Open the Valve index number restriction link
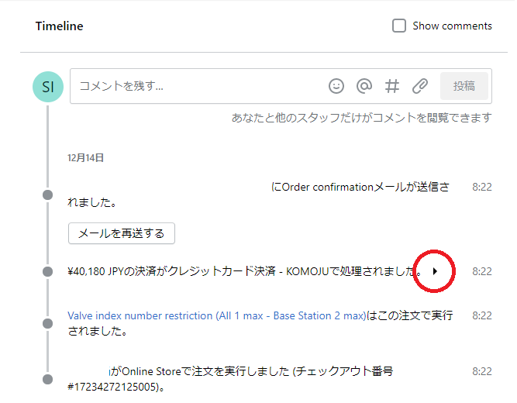Image resolution: width=517 pixels, height=403 pixels. click(x=217, y=315)
